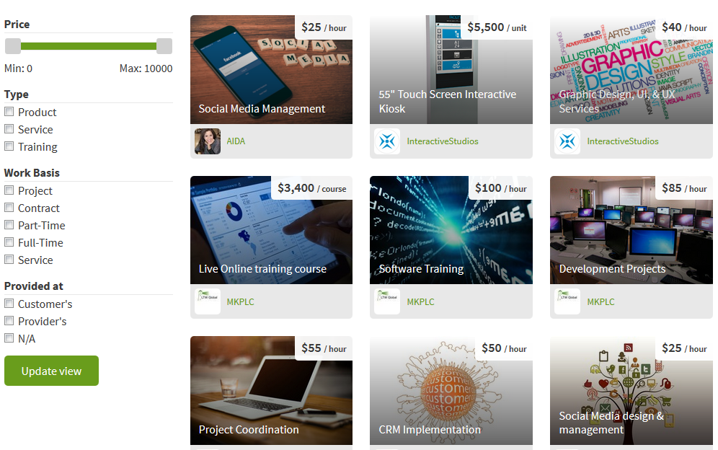This screenshot has height=450, width=718.
Task: Click MKPLC logo under Software Training
Action: [x=387, y=301]
